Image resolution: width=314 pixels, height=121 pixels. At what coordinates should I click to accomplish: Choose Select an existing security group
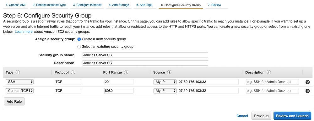tap(79, 47)
